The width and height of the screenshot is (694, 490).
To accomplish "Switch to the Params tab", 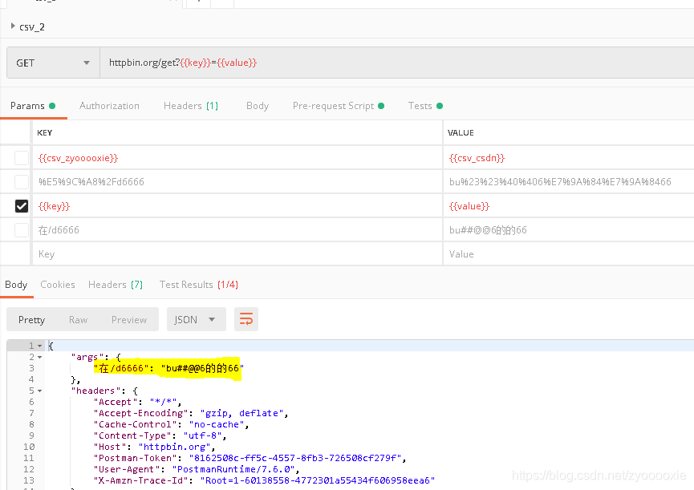I will click(x=33, y=106).
